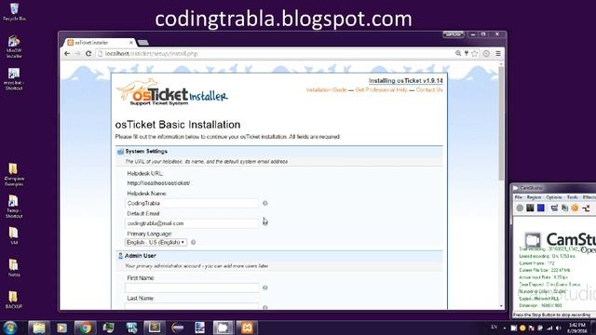
Task: Reload the osTicket installer page
Action: (x=88, y=54)
